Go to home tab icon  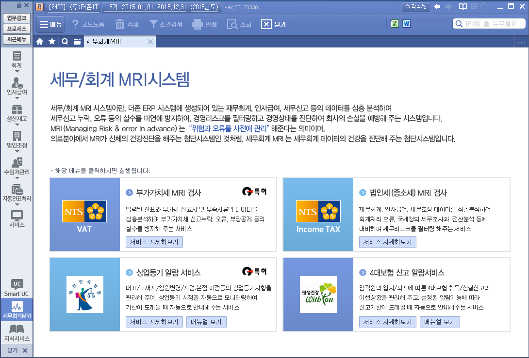pos(40,42)
